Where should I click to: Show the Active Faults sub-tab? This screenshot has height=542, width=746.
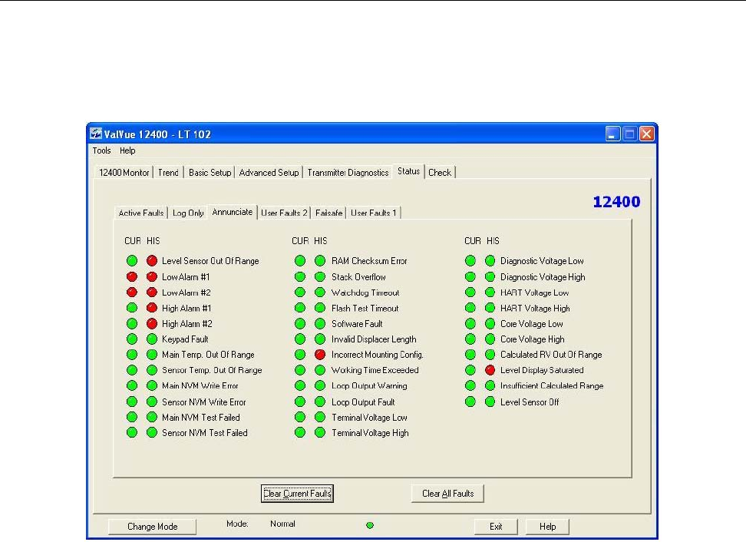click(x=140, y=213)
